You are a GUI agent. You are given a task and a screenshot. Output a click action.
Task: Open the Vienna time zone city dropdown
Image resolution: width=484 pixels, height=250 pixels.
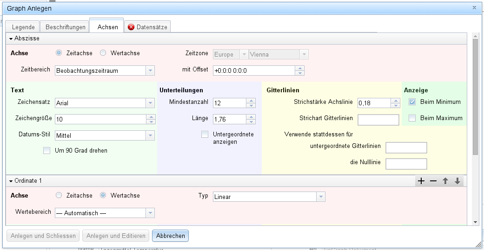coord(304,54)
